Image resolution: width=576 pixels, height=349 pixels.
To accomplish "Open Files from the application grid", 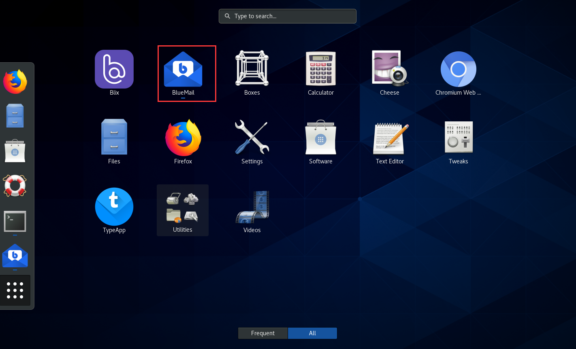I will click(x=114, y=142).
